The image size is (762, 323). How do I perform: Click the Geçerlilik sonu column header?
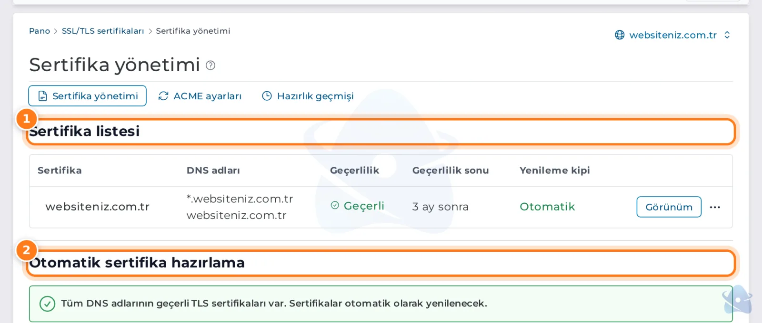click(451, 171)
